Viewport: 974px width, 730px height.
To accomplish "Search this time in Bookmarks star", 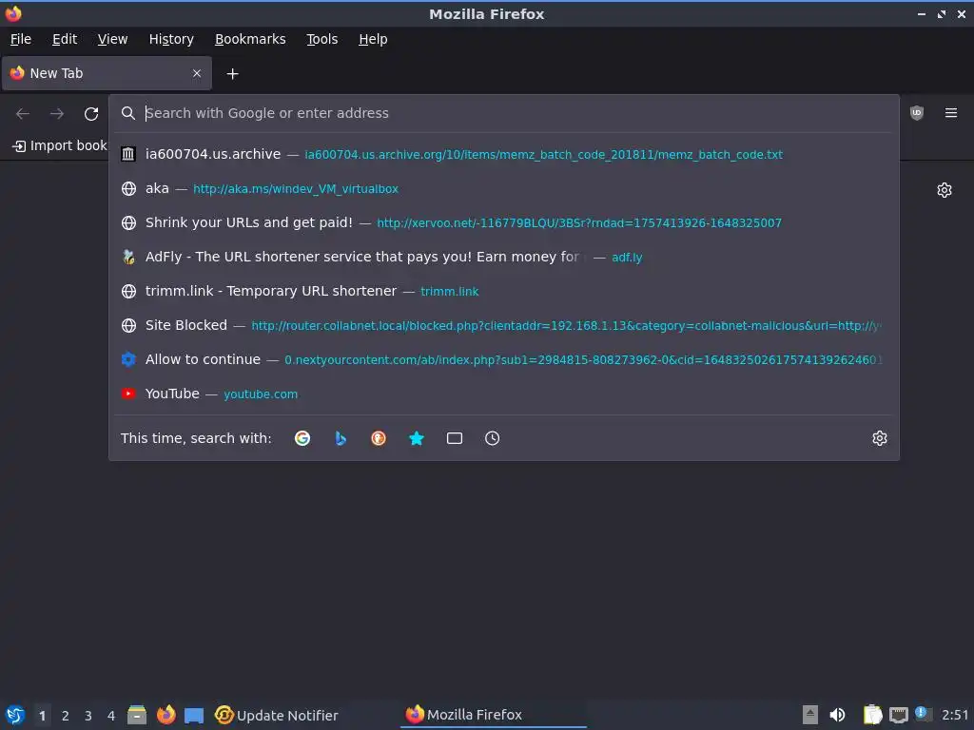I will (x=417, y=438).
